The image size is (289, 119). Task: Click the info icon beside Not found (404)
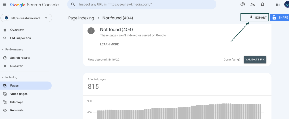[x=91, y=31]
